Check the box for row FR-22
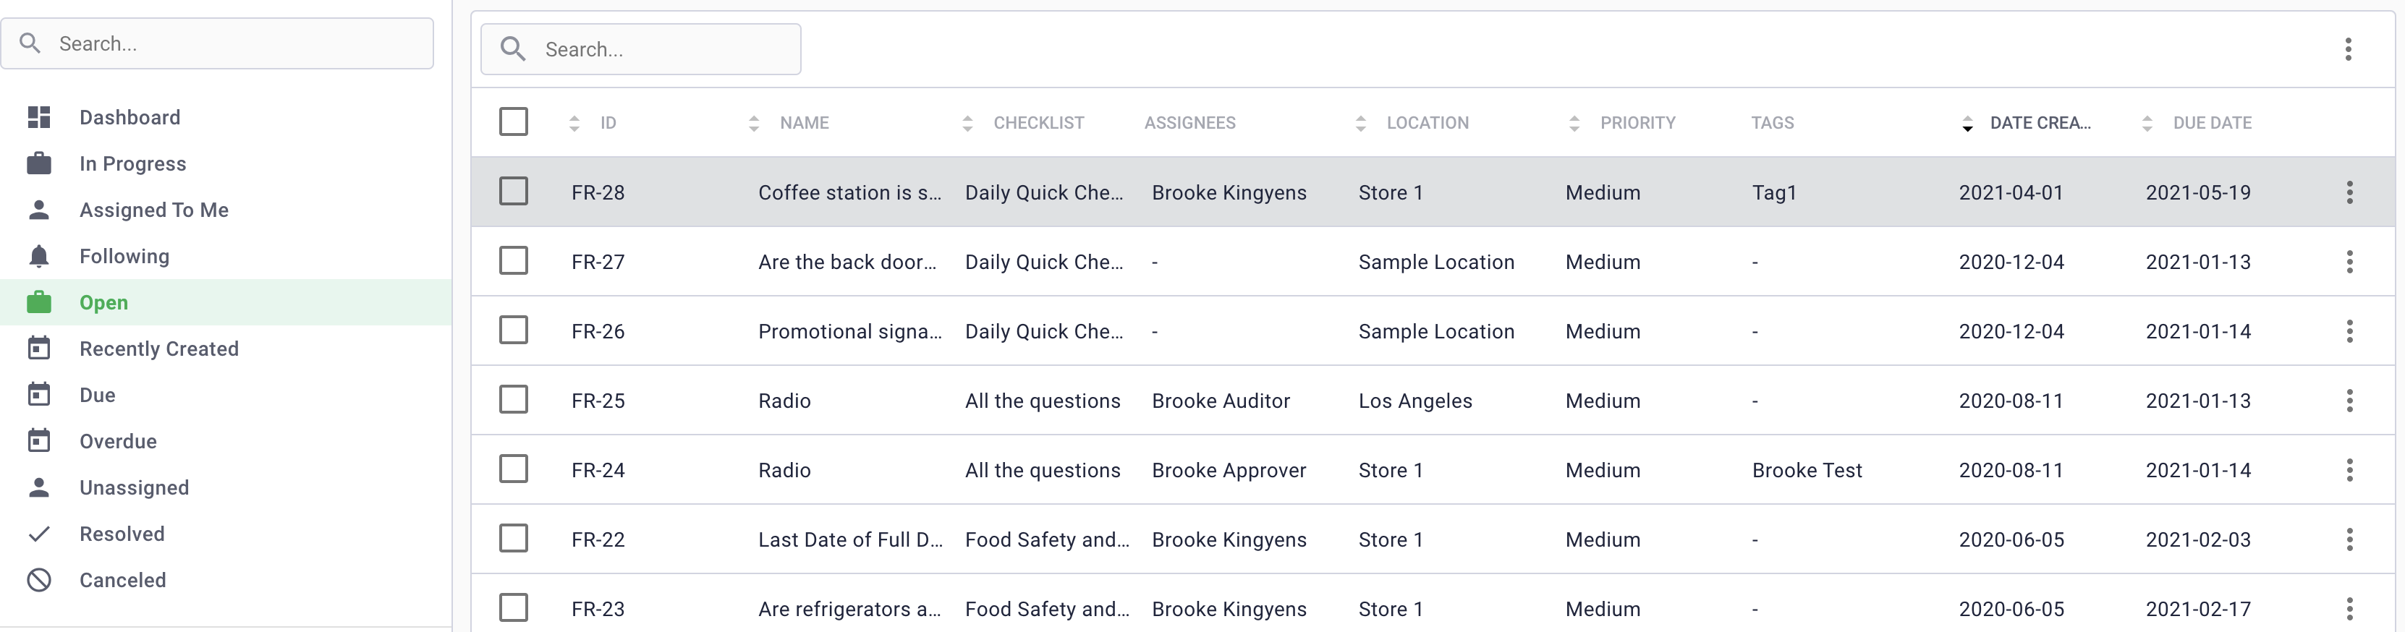The width and height of the screenshot is (2405, 632). [514, 538]
